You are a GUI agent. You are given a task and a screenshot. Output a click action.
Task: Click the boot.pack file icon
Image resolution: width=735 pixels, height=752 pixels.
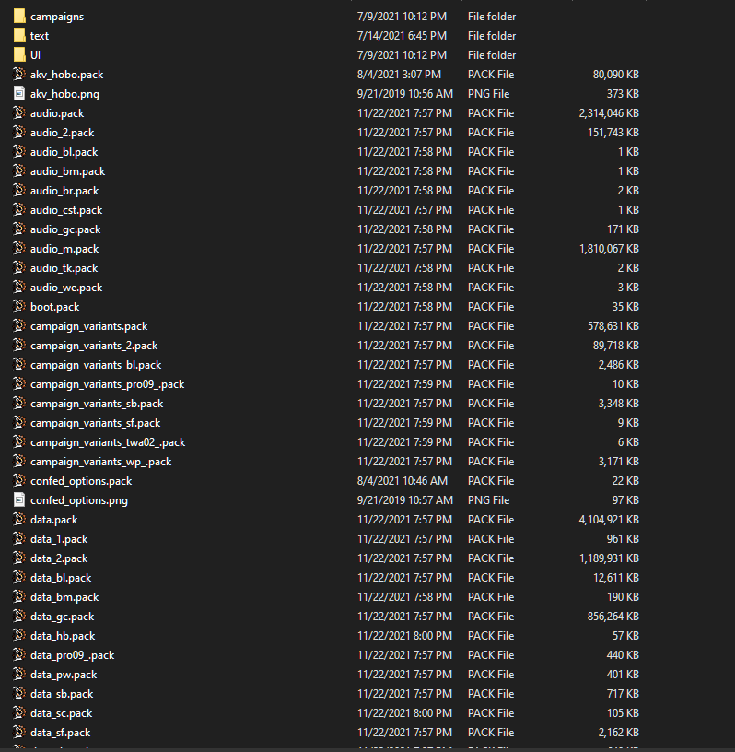19,307
